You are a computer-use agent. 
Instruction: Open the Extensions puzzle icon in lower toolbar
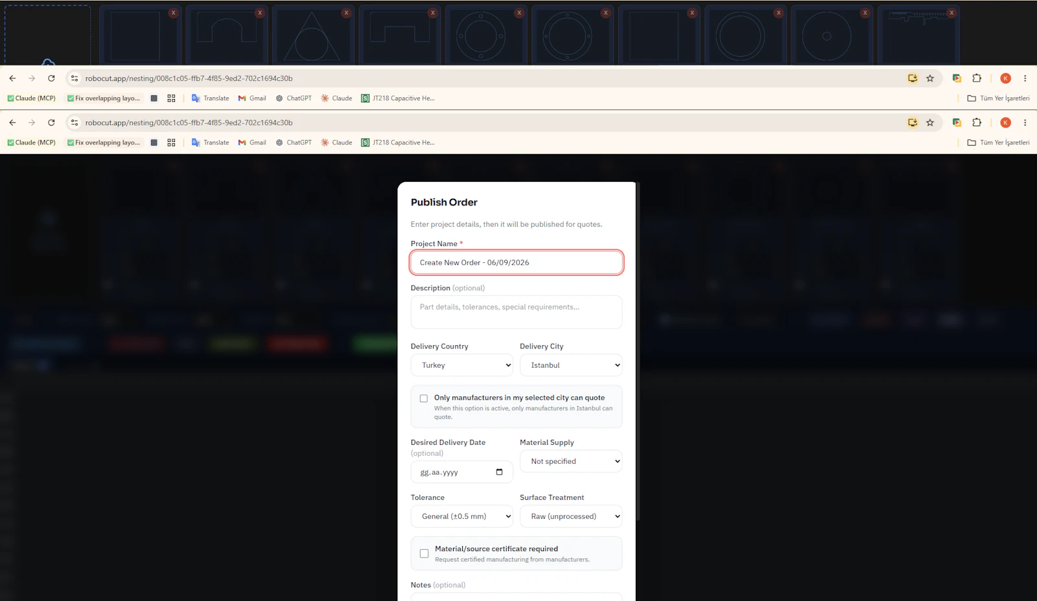[x=977, y=122]
